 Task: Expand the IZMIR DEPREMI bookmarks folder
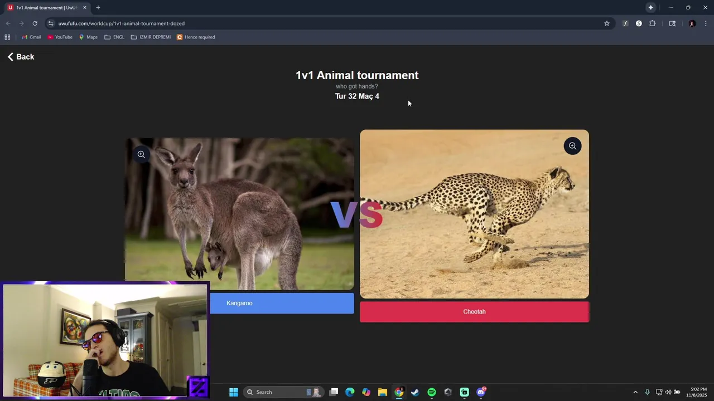click(x=151, y=37)
